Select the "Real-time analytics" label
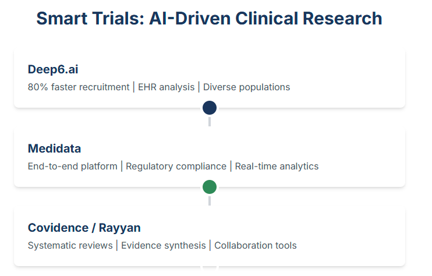The height and width of the screenshot is (276, 432). [x=277, y=167]
